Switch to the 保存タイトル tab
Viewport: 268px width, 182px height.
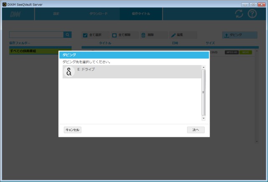pos(141,14)
